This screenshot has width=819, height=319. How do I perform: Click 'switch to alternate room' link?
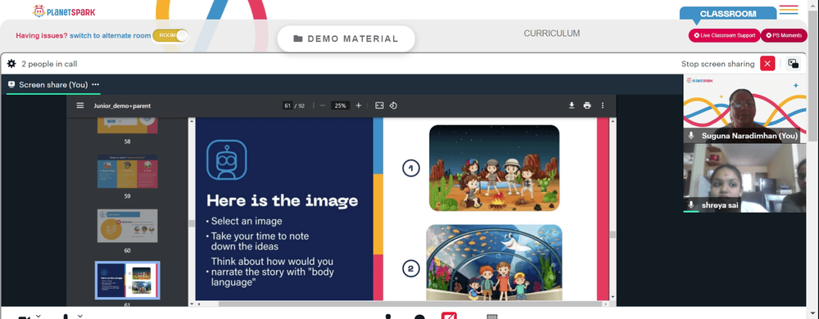tap(111, 35)
